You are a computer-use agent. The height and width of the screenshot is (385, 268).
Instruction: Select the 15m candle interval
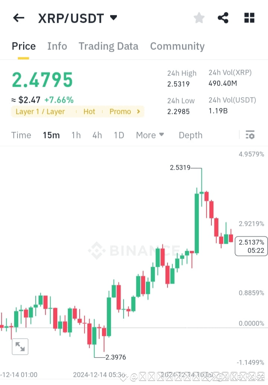point(51,135)
